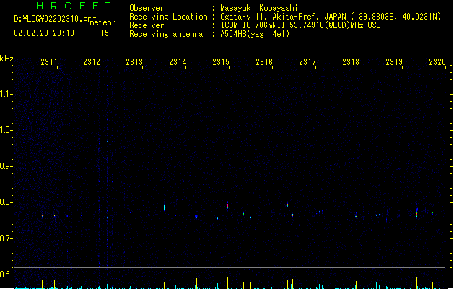Click the Receiving Location label
This screenshot has height=289, width=454.
click(x=168, y=17)
